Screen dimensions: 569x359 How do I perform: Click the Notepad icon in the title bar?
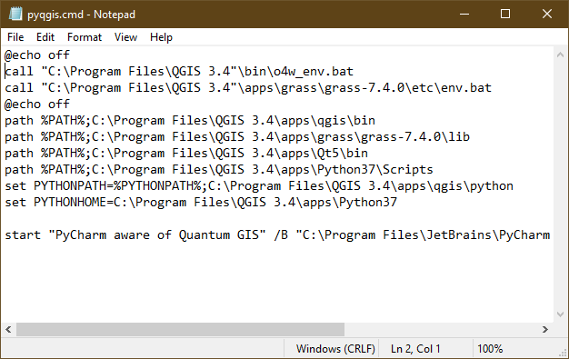[15, 15]
